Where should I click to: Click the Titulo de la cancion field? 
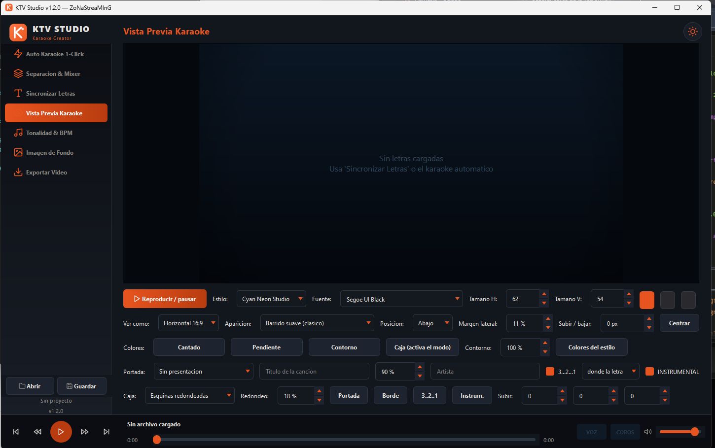click(x=314, y=372)
